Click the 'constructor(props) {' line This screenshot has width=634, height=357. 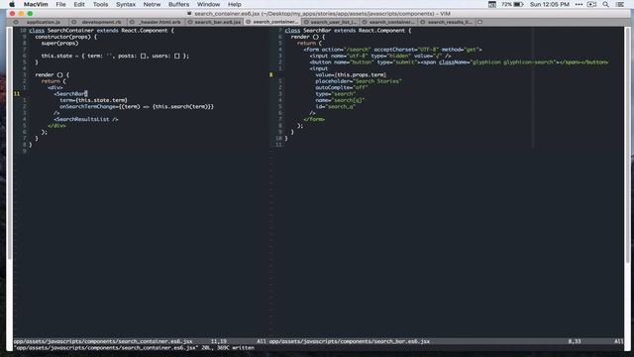(66, 37)
